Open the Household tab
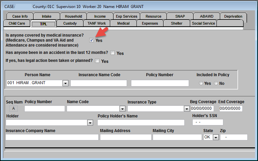Viewport: 258px width, 161px height. (x=73, y=16)
